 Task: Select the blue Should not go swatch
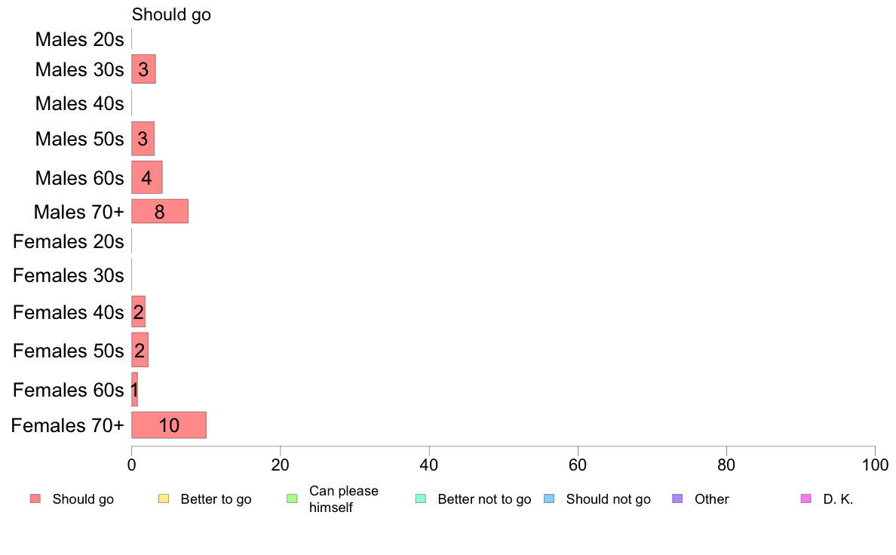[x=549, y=498]
